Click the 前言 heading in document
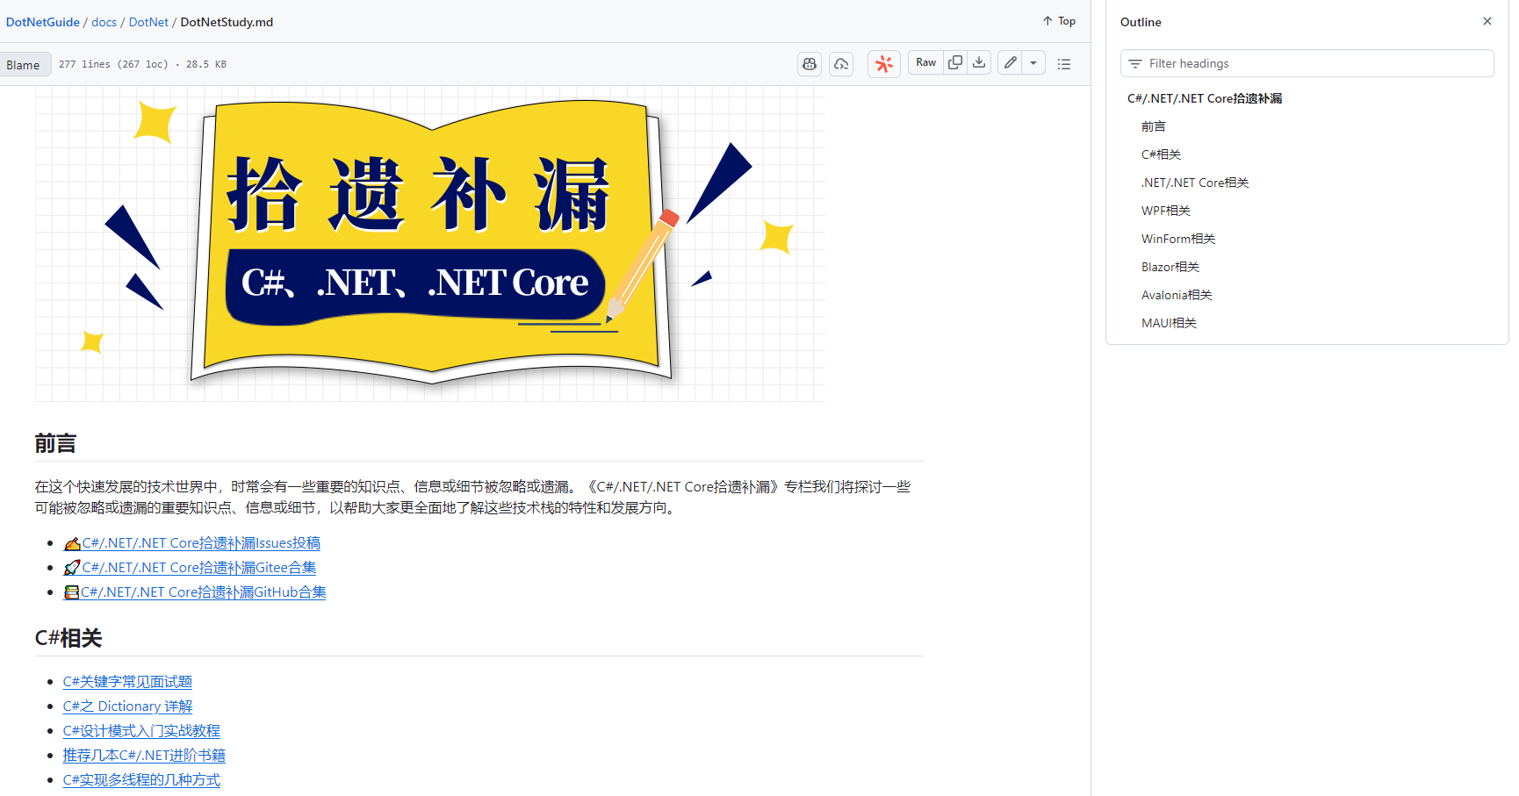 [55, 444]
